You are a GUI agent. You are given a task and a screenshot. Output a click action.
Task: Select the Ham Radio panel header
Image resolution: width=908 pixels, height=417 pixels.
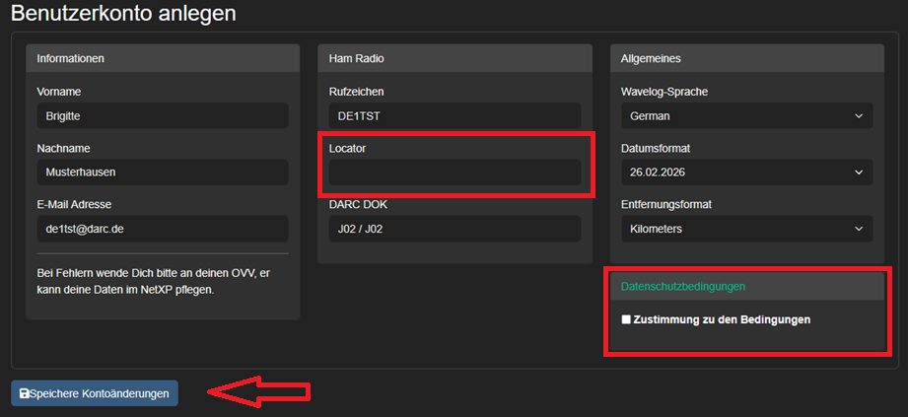(454, 58)
